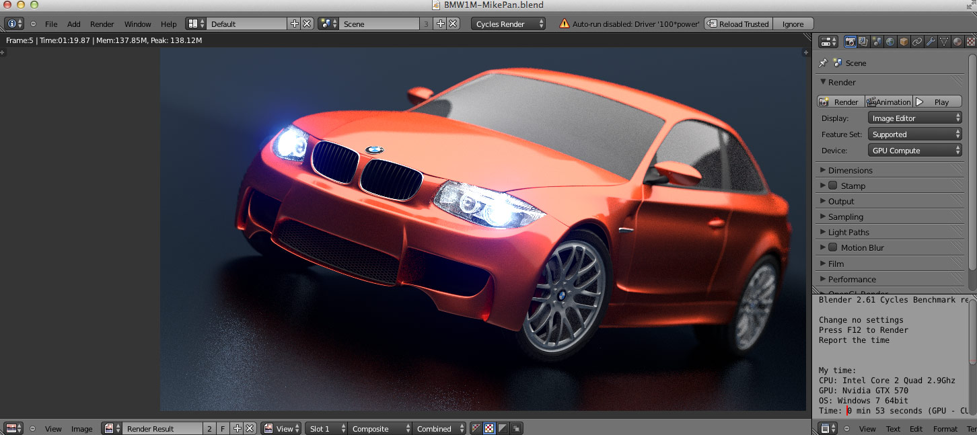Unlink the Render Result image

tap(250, 428)
